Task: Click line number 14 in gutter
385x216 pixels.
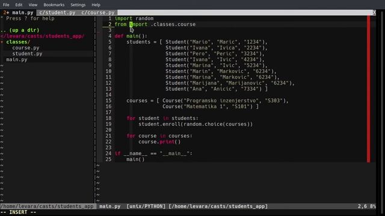Action: coord(108,95)
